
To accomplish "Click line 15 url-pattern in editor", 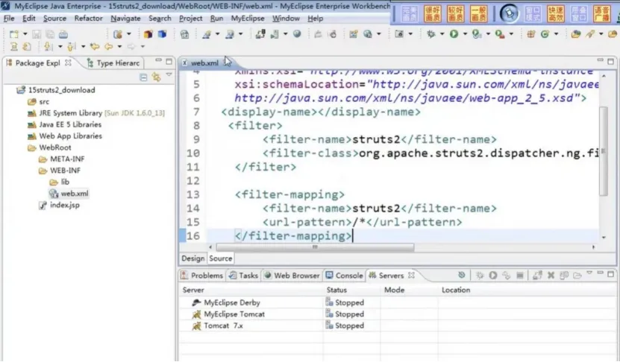I will coord(362,222).
